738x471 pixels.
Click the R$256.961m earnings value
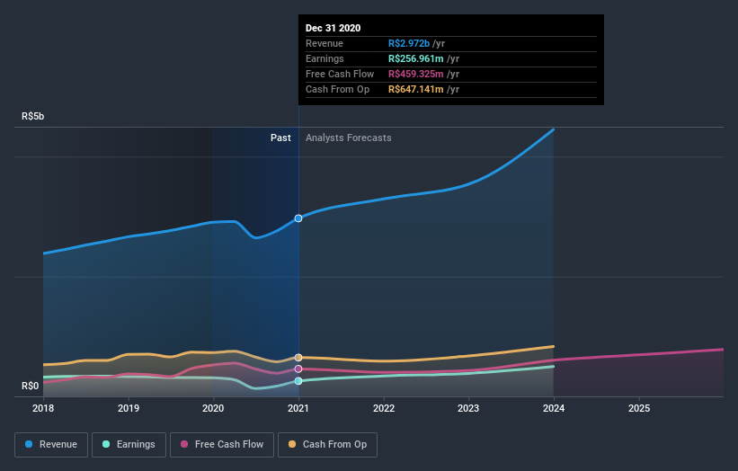[x=415, y=58]
